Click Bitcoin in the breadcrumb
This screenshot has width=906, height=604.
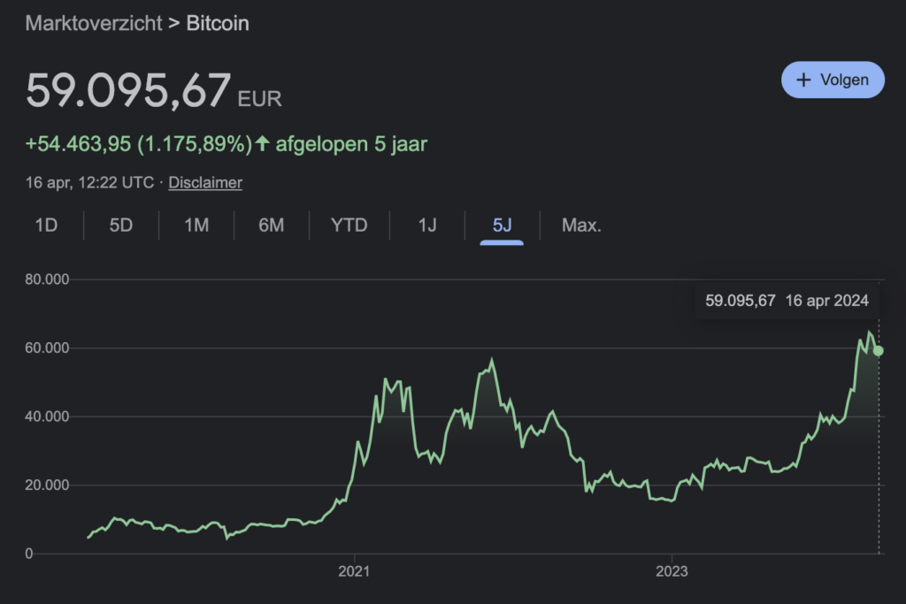coord(218,23)
